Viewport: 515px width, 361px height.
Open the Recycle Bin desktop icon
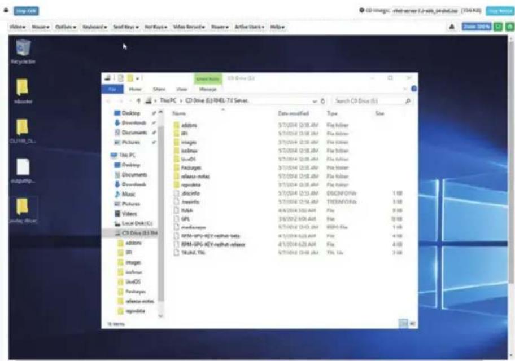click(23, 52)
